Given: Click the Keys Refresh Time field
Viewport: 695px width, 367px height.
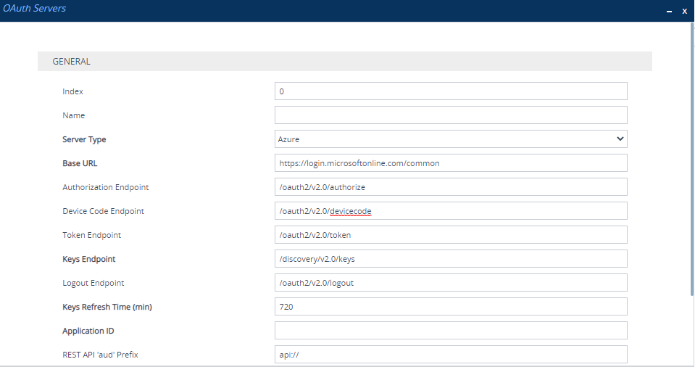Looking at the screenshot, I should click(450, 307).
